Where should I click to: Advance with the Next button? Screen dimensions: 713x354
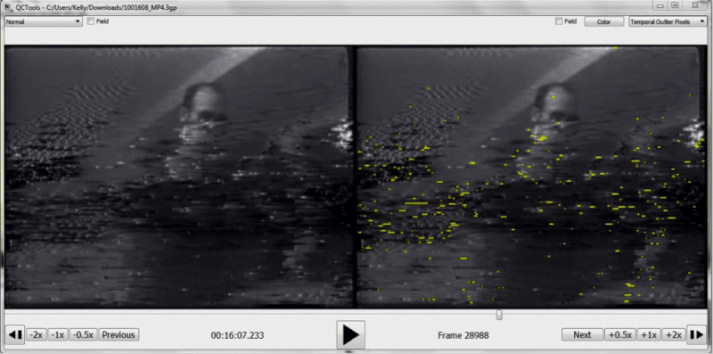coord(582,335)
